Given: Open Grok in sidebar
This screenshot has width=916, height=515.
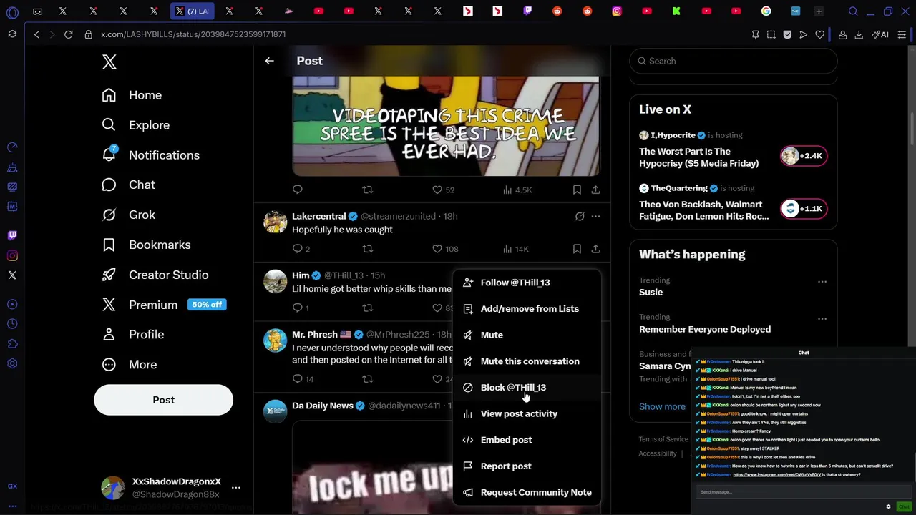Looking at the screenshot, I should pyautogui.click(x=129, y=215).
